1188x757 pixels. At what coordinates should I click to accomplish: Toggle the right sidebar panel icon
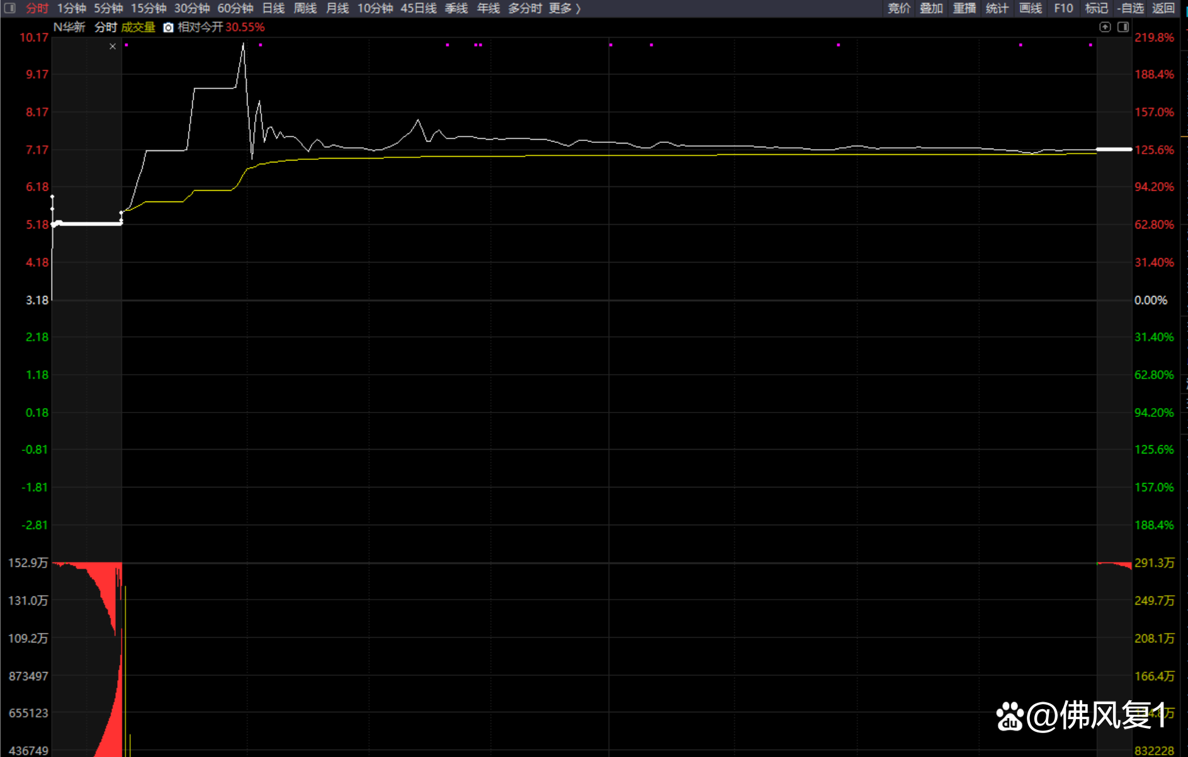1123,27
